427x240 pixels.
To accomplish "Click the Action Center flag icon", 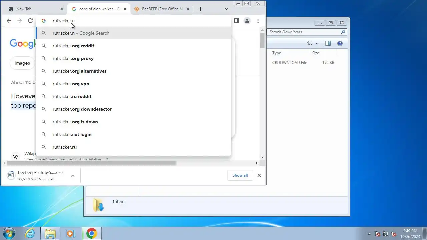I will tap(377, 234).
